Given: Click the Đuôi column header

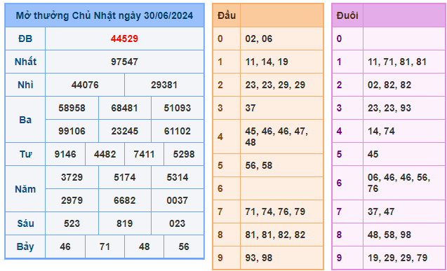Looking at the screenshot, I should (x=347, y=15).
